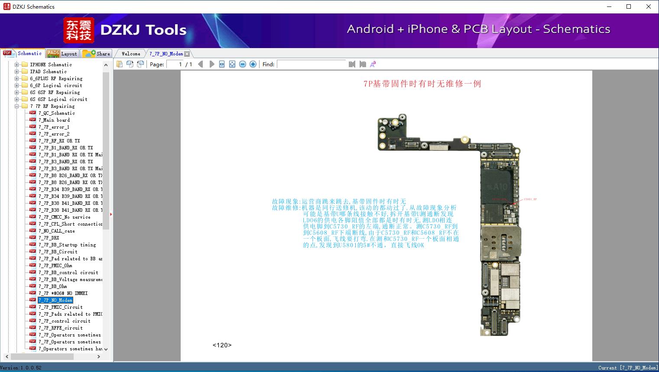Click the PDF icon of 7_7P_error_1
The height and width of the screenshot is (372, 659).
pyautogui.click(x=32, y=126)
